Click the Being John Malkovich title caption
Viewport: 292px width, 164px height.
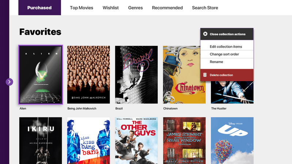tap(82, 108)
